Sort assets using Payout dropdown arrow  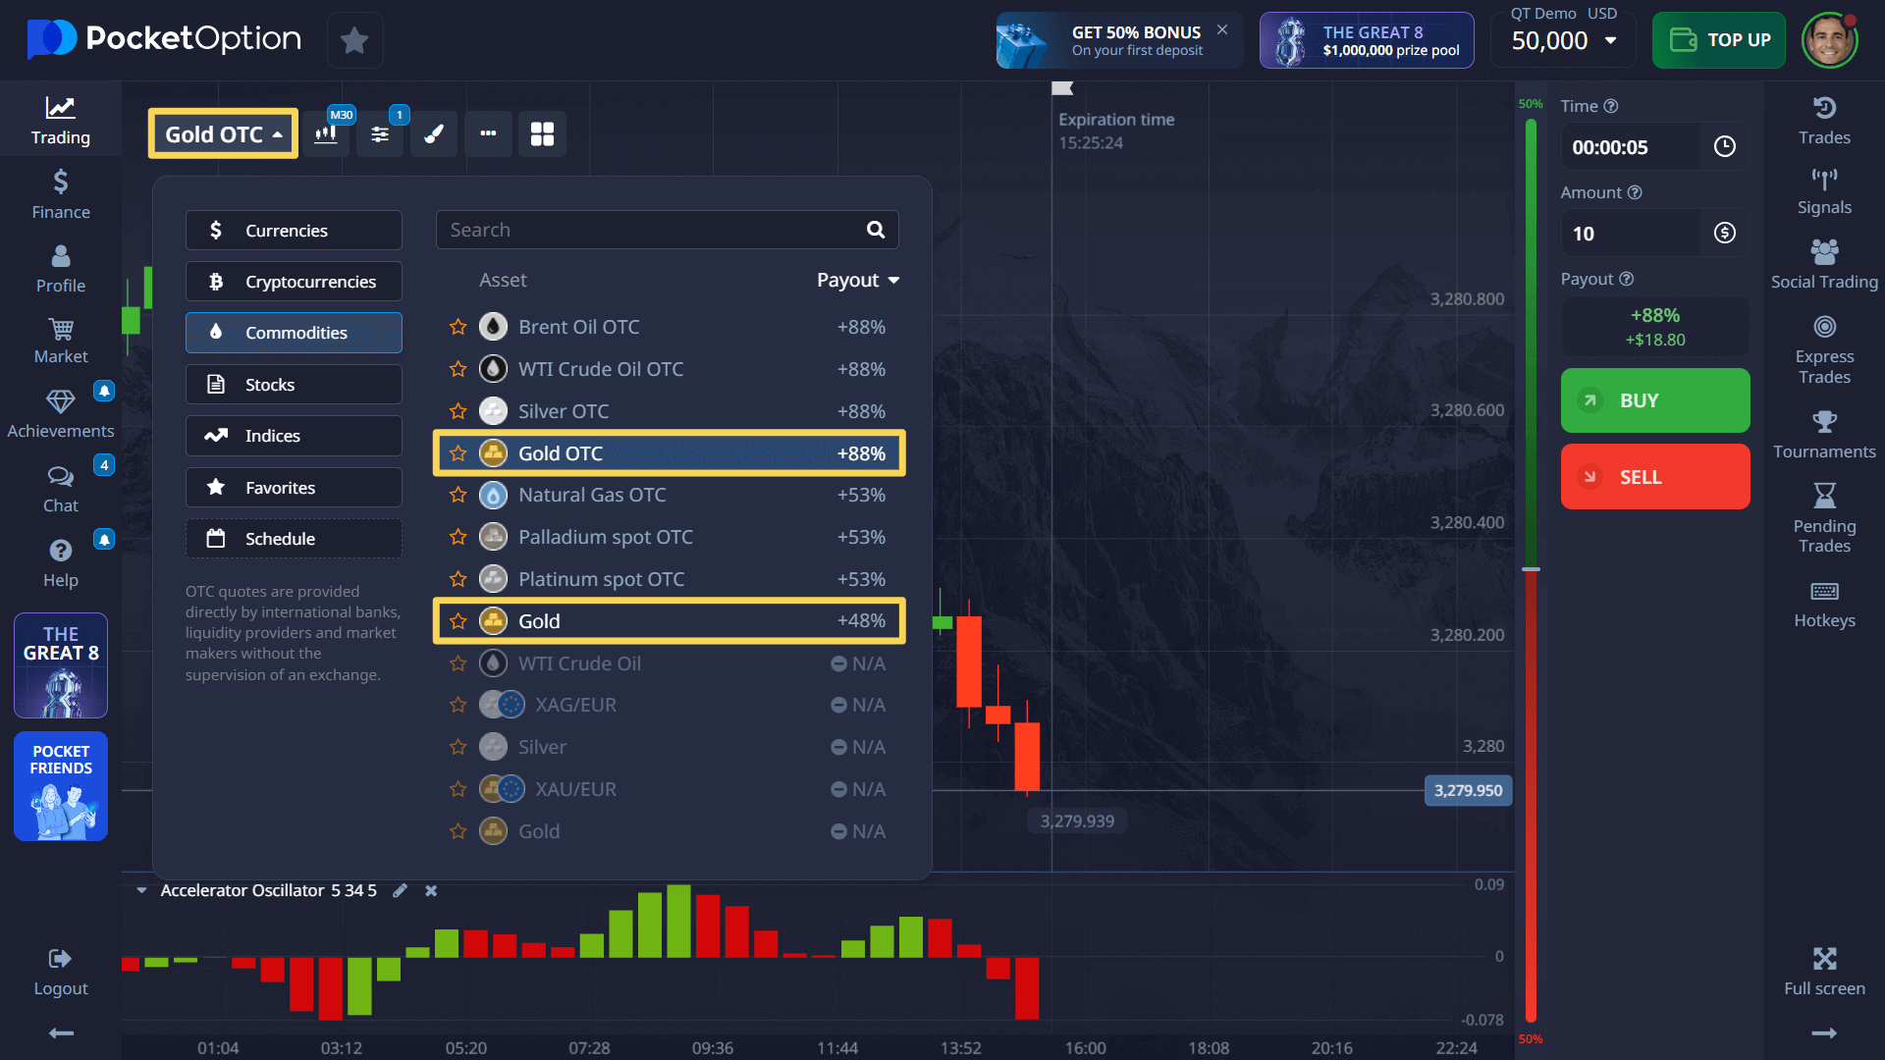[893, 281]
